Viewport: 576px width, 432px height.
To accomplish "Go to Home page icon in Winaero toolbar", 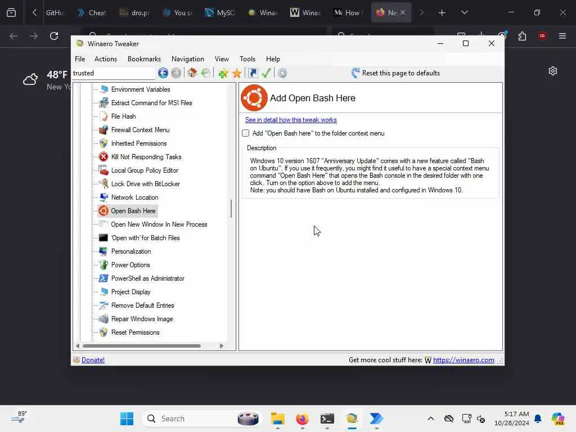I will pos(192,73).
